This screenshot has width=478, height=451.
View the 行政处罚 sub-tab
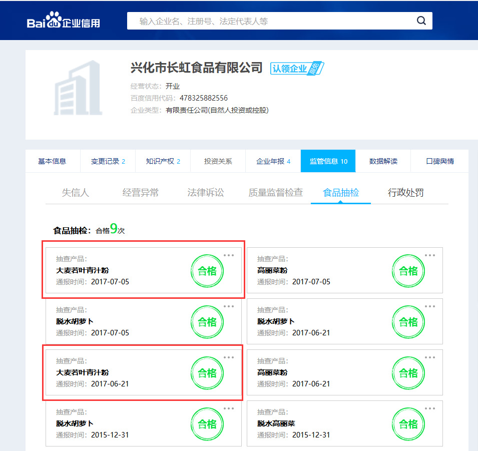tap(406, 193)
